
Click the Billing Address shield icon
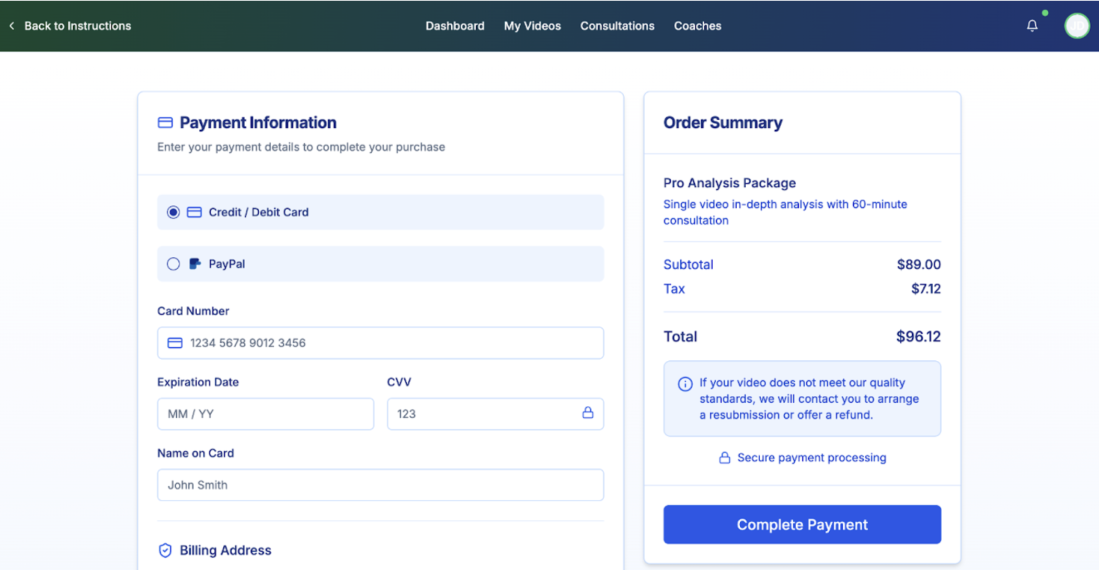165,550
